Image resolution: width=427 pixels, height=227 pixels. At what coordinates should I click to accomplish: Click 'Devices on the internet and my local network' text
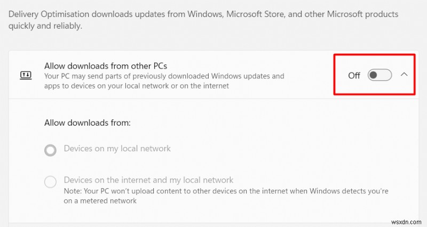click(148, 180)
